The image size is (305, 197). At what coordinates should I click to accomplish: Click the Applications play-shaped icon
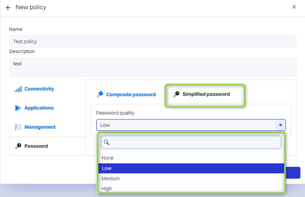pyautogui.click(x=18, y=108)
